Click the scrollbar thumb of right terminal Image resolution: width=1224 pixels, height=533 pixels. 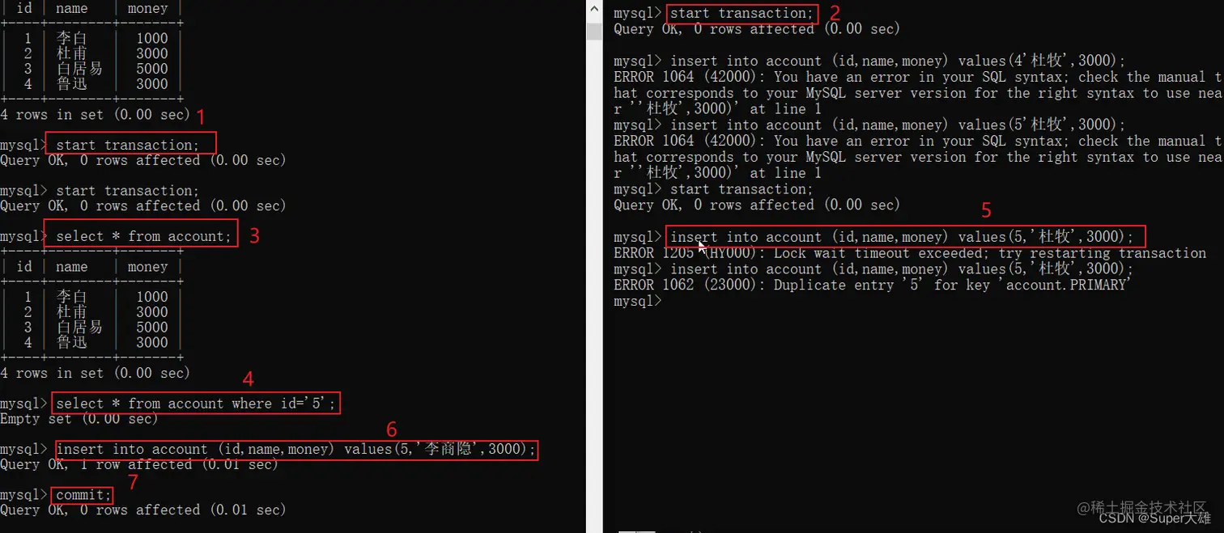coord(595,32)
